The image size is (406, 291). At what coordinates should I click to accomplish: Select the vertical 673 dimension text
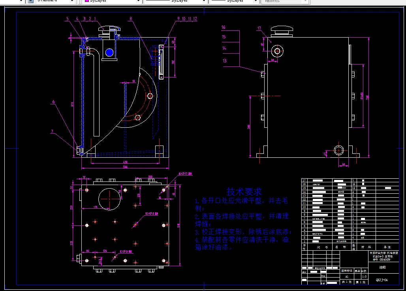(x=72, y=104)
